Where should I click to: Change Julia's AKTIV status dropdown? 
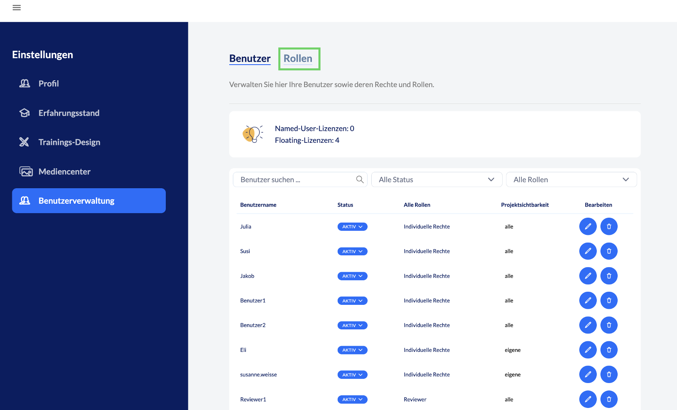(x=352, y=227)
